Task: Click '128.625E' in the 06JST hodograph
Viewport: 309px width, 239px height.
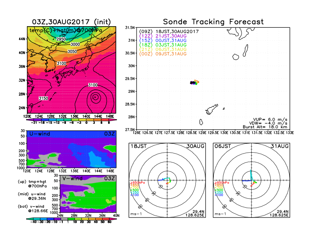Action: pos(279,215)
